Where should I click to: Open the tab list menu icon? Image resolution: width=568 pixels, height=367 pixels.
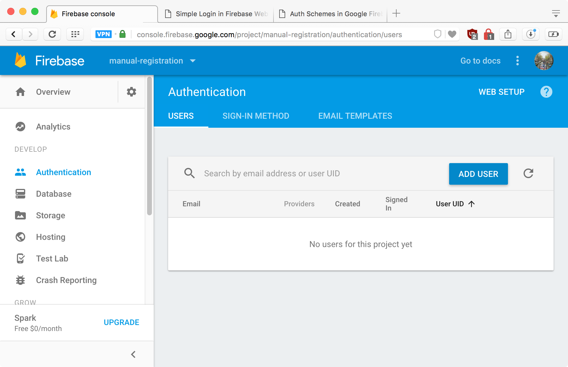pos(556,13)
